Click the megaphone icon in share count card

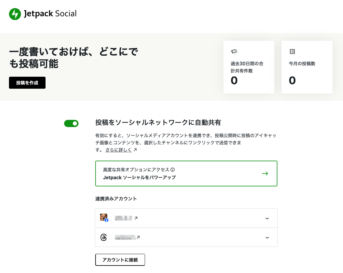(234, 52)
